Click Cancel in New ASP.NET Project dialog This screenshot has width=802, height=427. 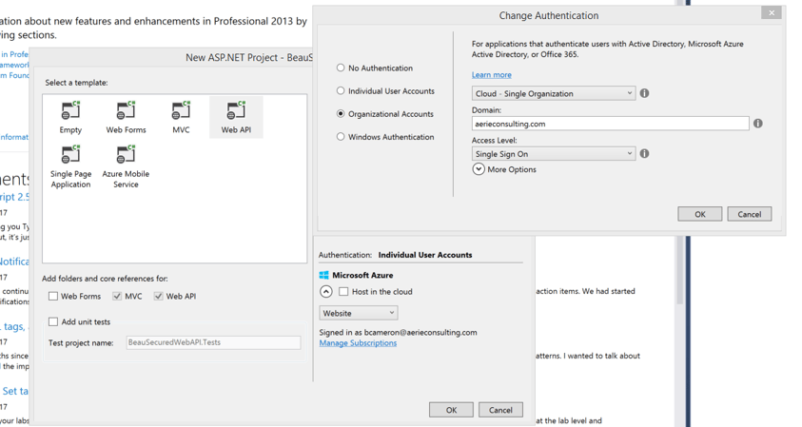point(500,410)
